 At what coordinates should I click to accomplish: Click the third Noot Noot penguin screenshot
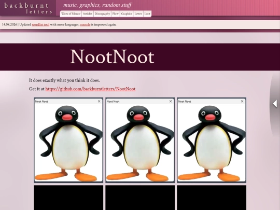(212, 140)
